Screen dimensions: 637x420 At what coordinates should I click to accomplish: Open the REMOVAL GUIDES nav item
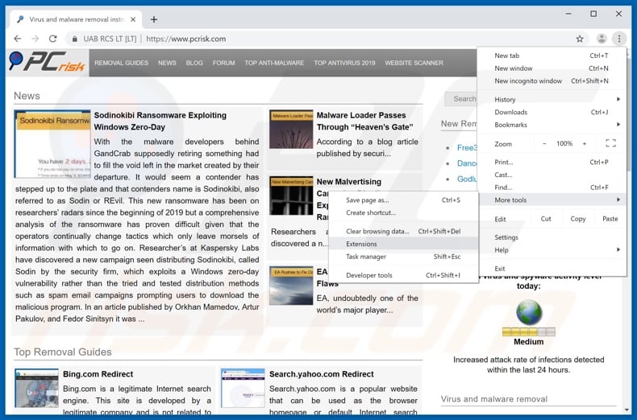click(121, 63)
